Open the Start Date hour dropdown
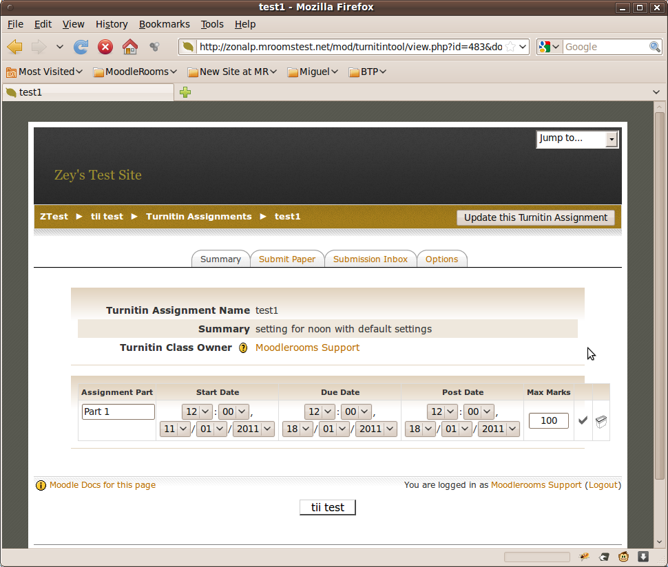This screenshot has width=668, height=567. coord(197,411)
